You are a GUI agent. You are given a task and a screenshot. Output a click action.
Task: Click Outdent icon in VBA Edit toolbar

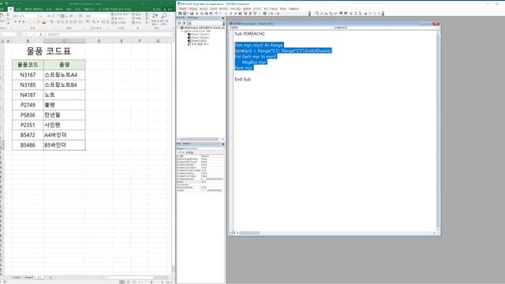click(x=346, y=13)
